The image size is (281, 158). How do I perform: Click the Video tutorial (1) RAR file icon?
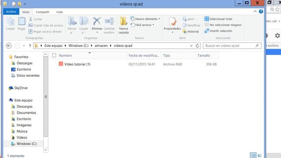pyautogui.click(x=61, y=64)
